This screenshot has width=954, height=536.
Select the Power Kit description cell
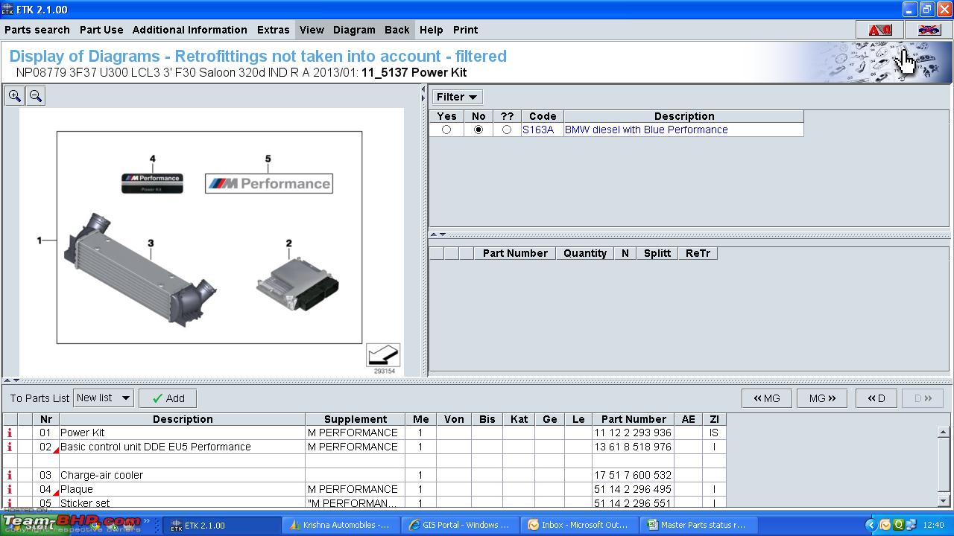click(x=183, y=433)
